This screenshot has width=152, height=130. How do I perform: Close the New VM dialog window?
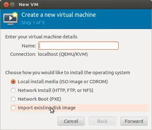click(x=6, y=5)
